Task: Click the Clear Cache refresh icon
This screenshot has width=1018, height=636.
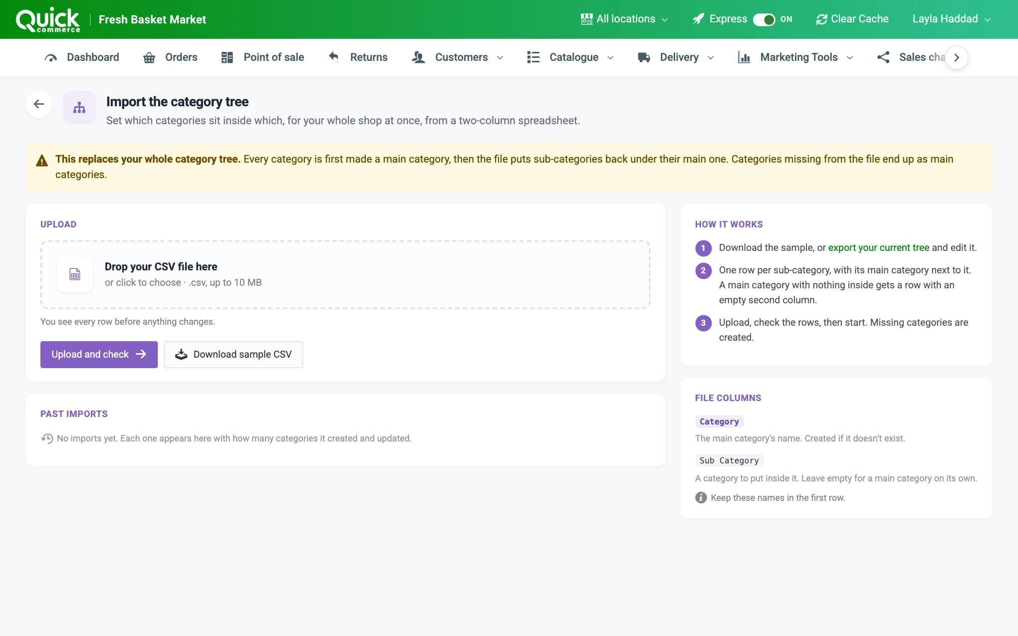Action: coord(821,19)
